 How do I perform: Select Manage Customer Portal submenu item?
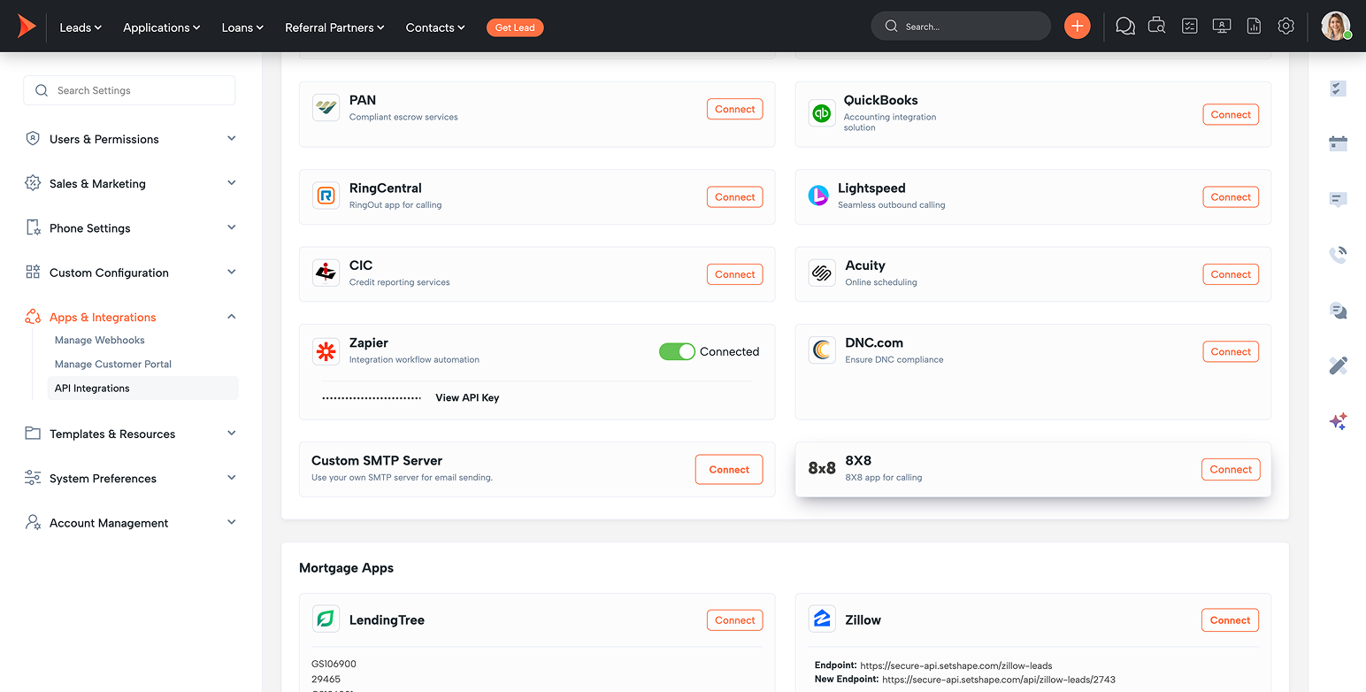(x=113, y=364)
